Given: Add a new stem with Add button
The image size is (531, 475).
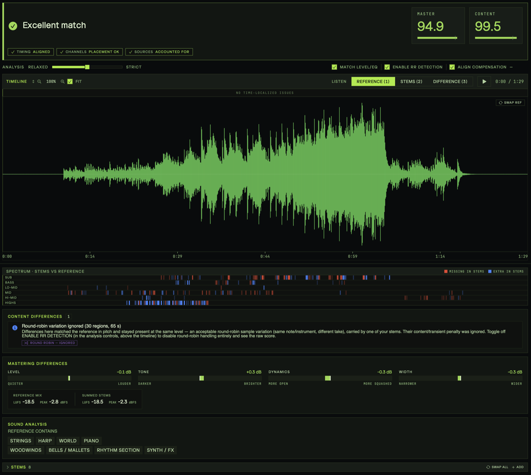Looking at the screenshot, I should coord(518,467).
